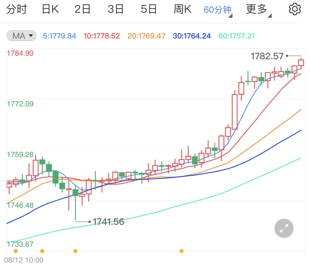Click the y-axis label 1772.09
This screenshot has height=268, width=311.
click(x=20, y=104)
